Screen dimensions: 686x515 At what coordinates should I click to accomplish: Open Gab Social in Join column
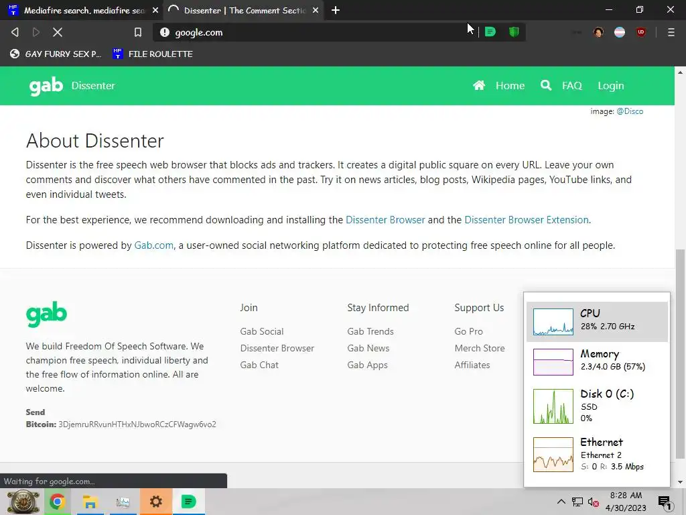click(x=262, y=331)
